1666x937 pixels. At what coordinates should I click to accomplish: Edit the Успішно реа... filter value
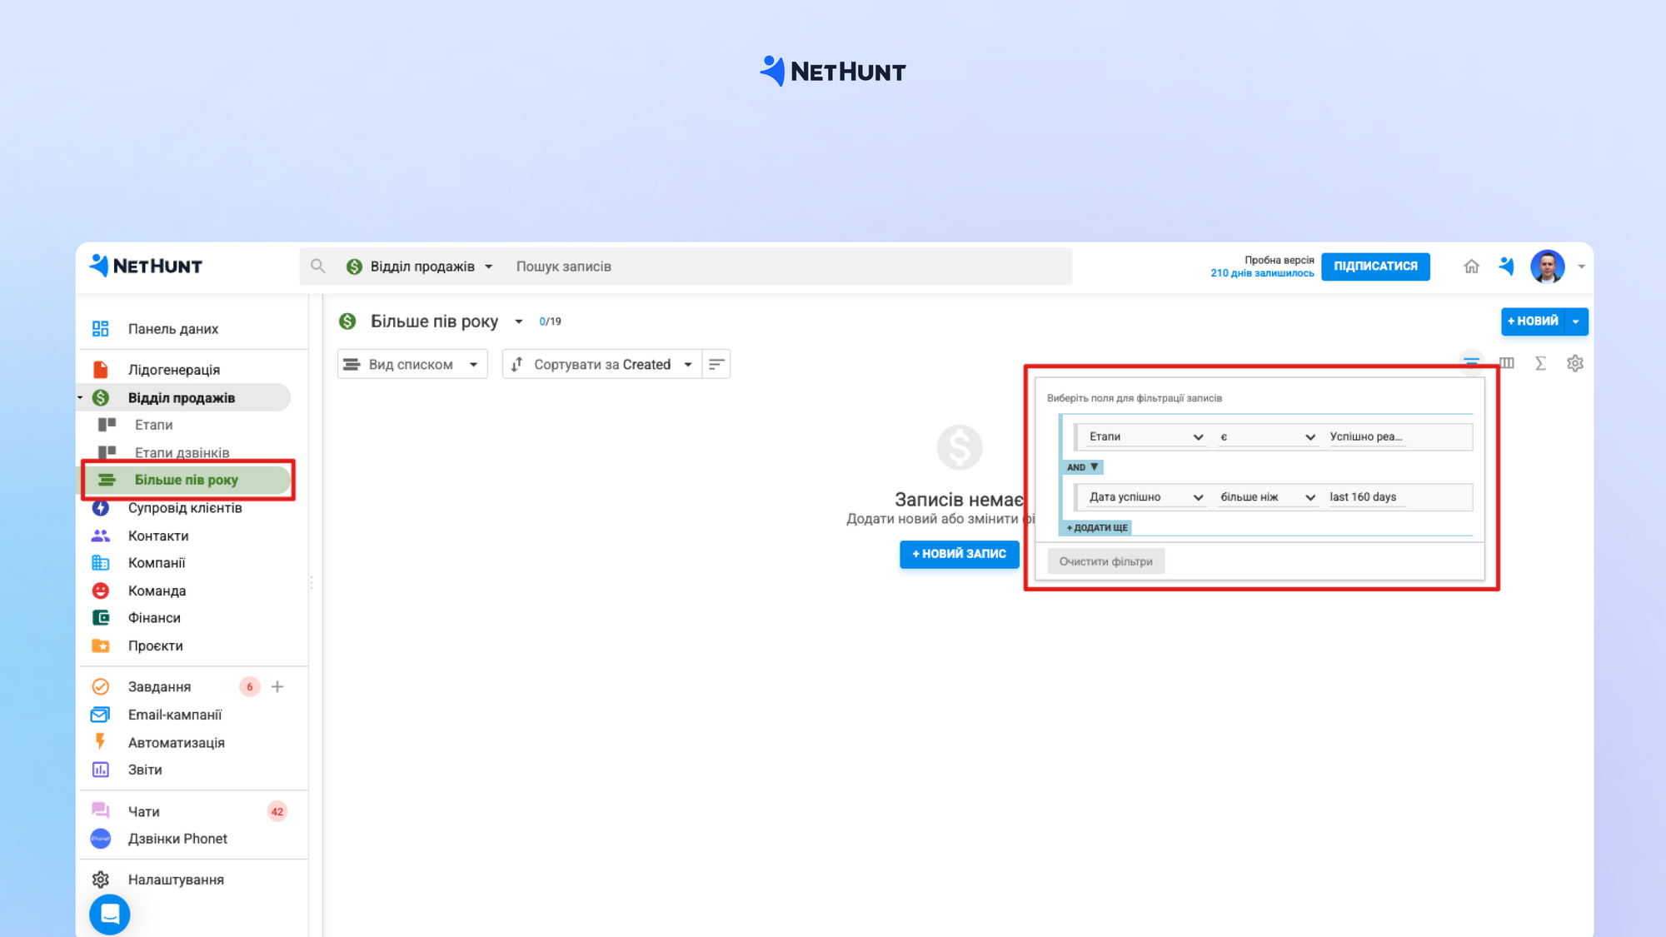pyautogui.click(x=1366, y=436)
